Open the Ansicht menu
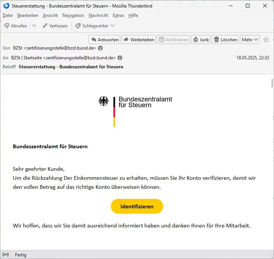The width and height of the screenshot is (274, 259). (50, 15)
